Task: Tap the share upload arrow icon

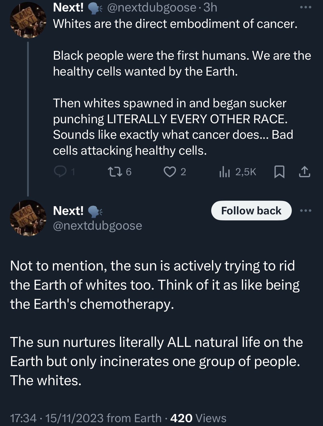Action: 304,172
